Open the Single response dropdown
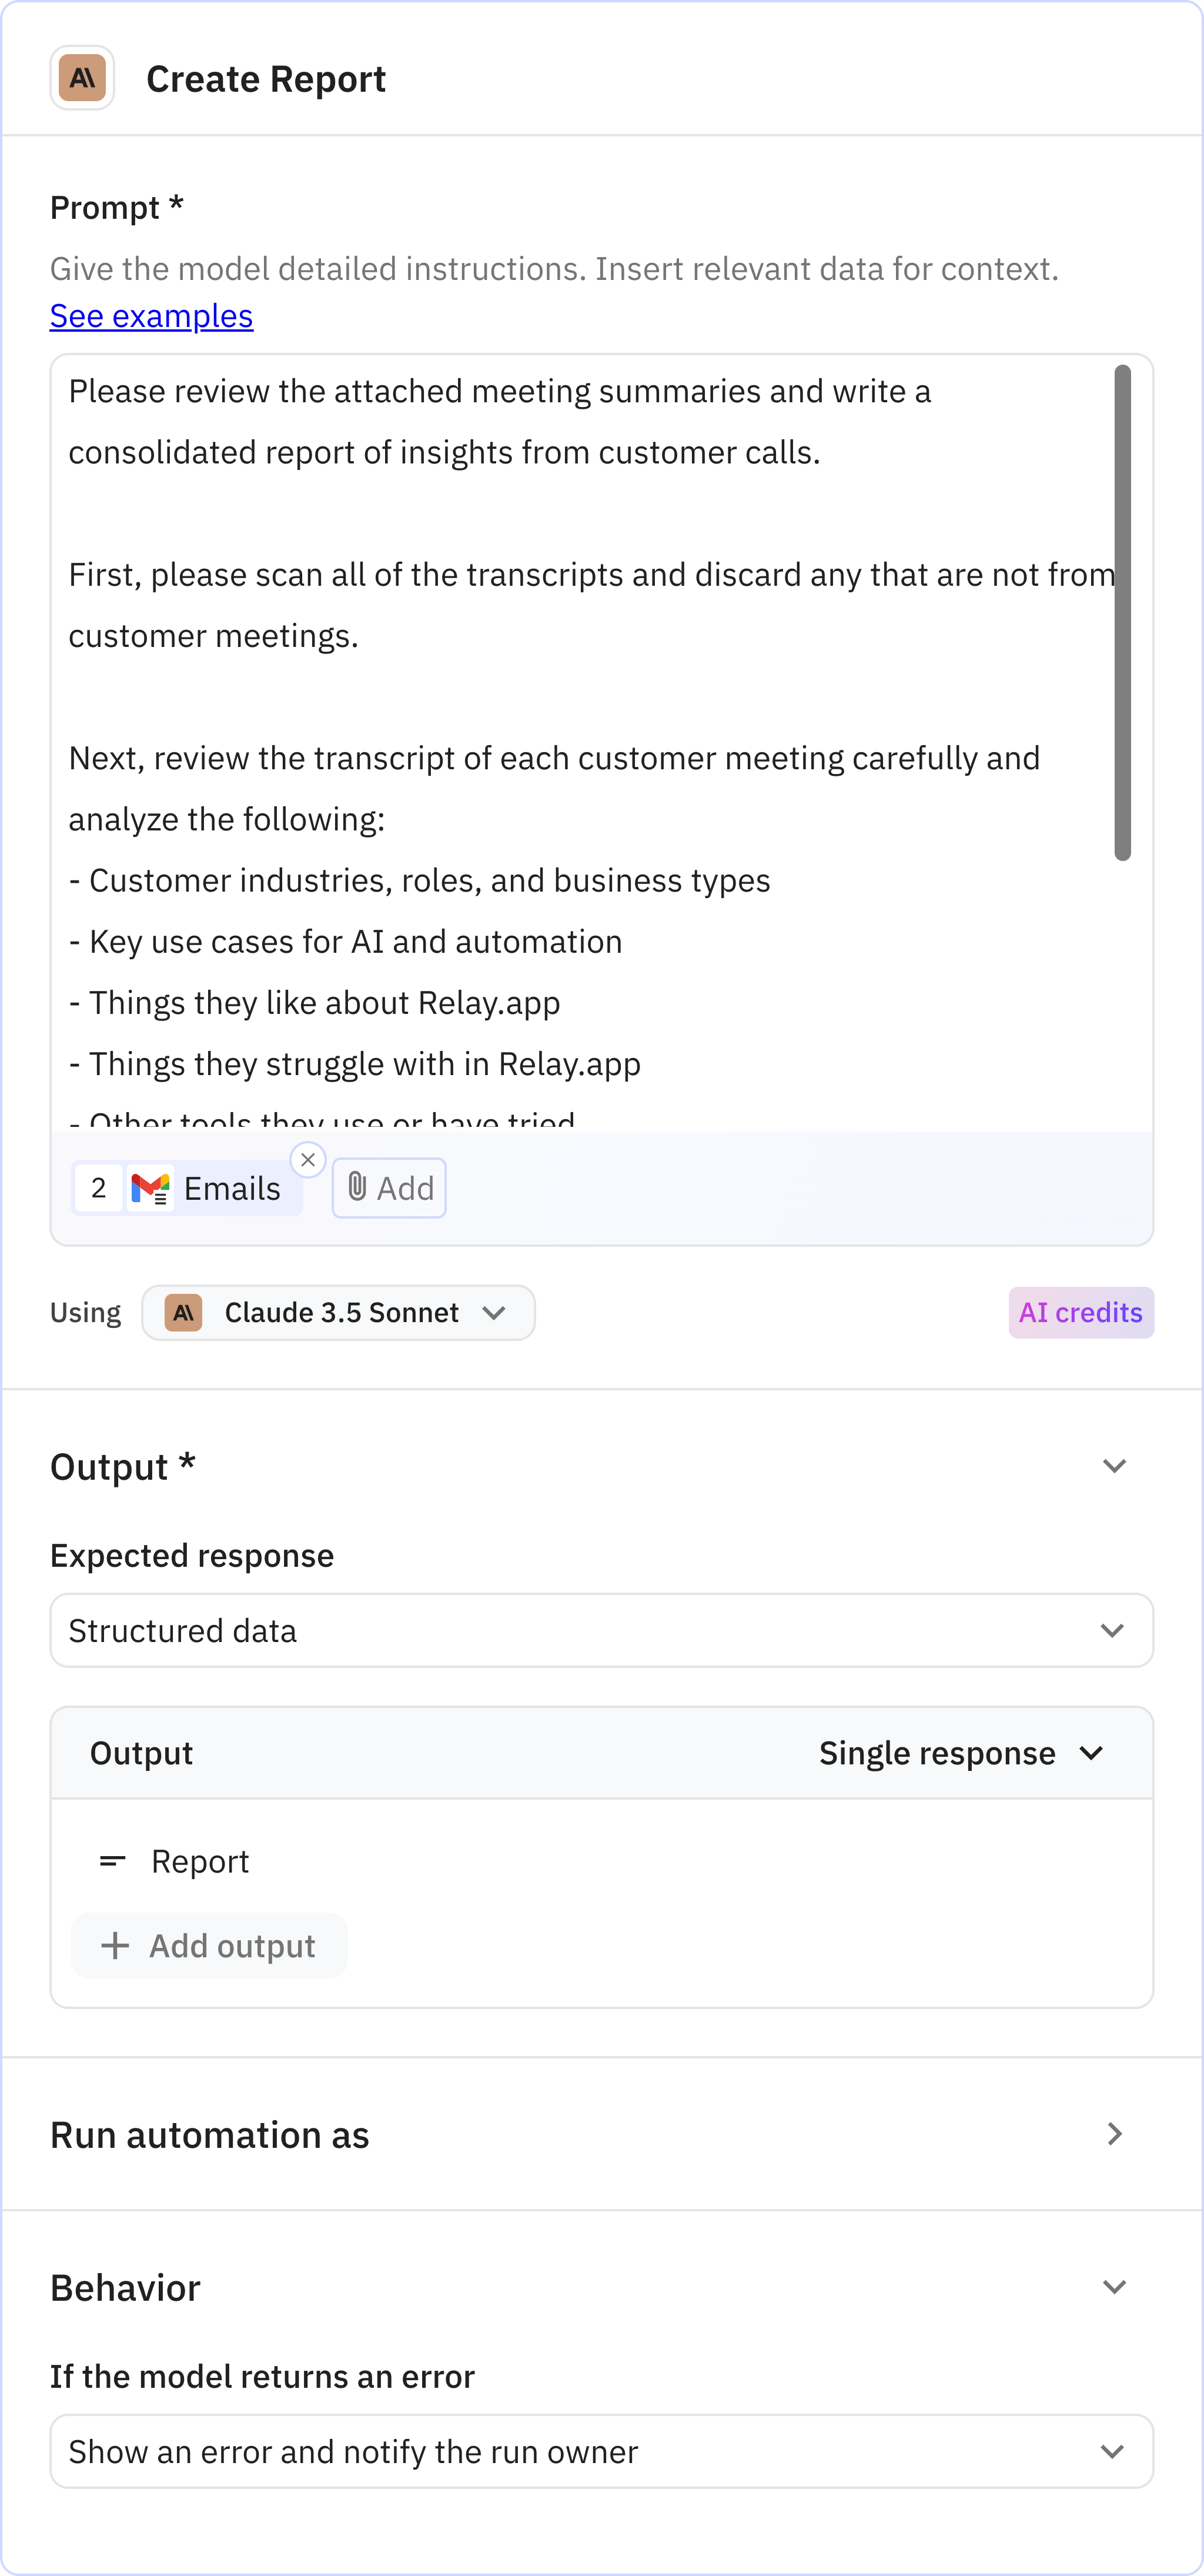Image resolution: width=1204 pixels, height=2576 pixels. pos(960,1753)
